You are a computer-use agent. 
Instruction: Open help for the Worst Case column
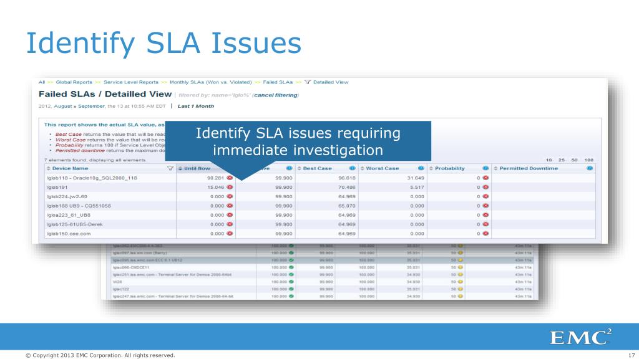[421, 168]
